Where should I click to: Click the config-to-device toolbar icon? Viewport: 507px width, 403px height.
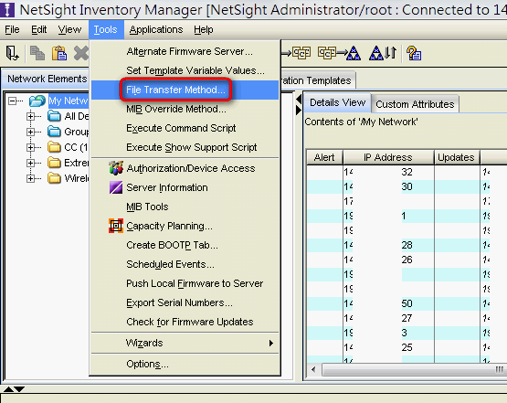click(x=339, y=53)
